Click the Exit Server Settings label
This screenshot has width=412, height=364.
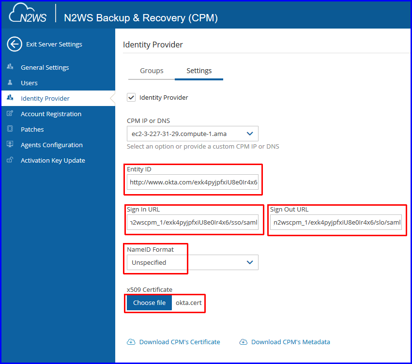pyautogui.click(x=54, y=44)
